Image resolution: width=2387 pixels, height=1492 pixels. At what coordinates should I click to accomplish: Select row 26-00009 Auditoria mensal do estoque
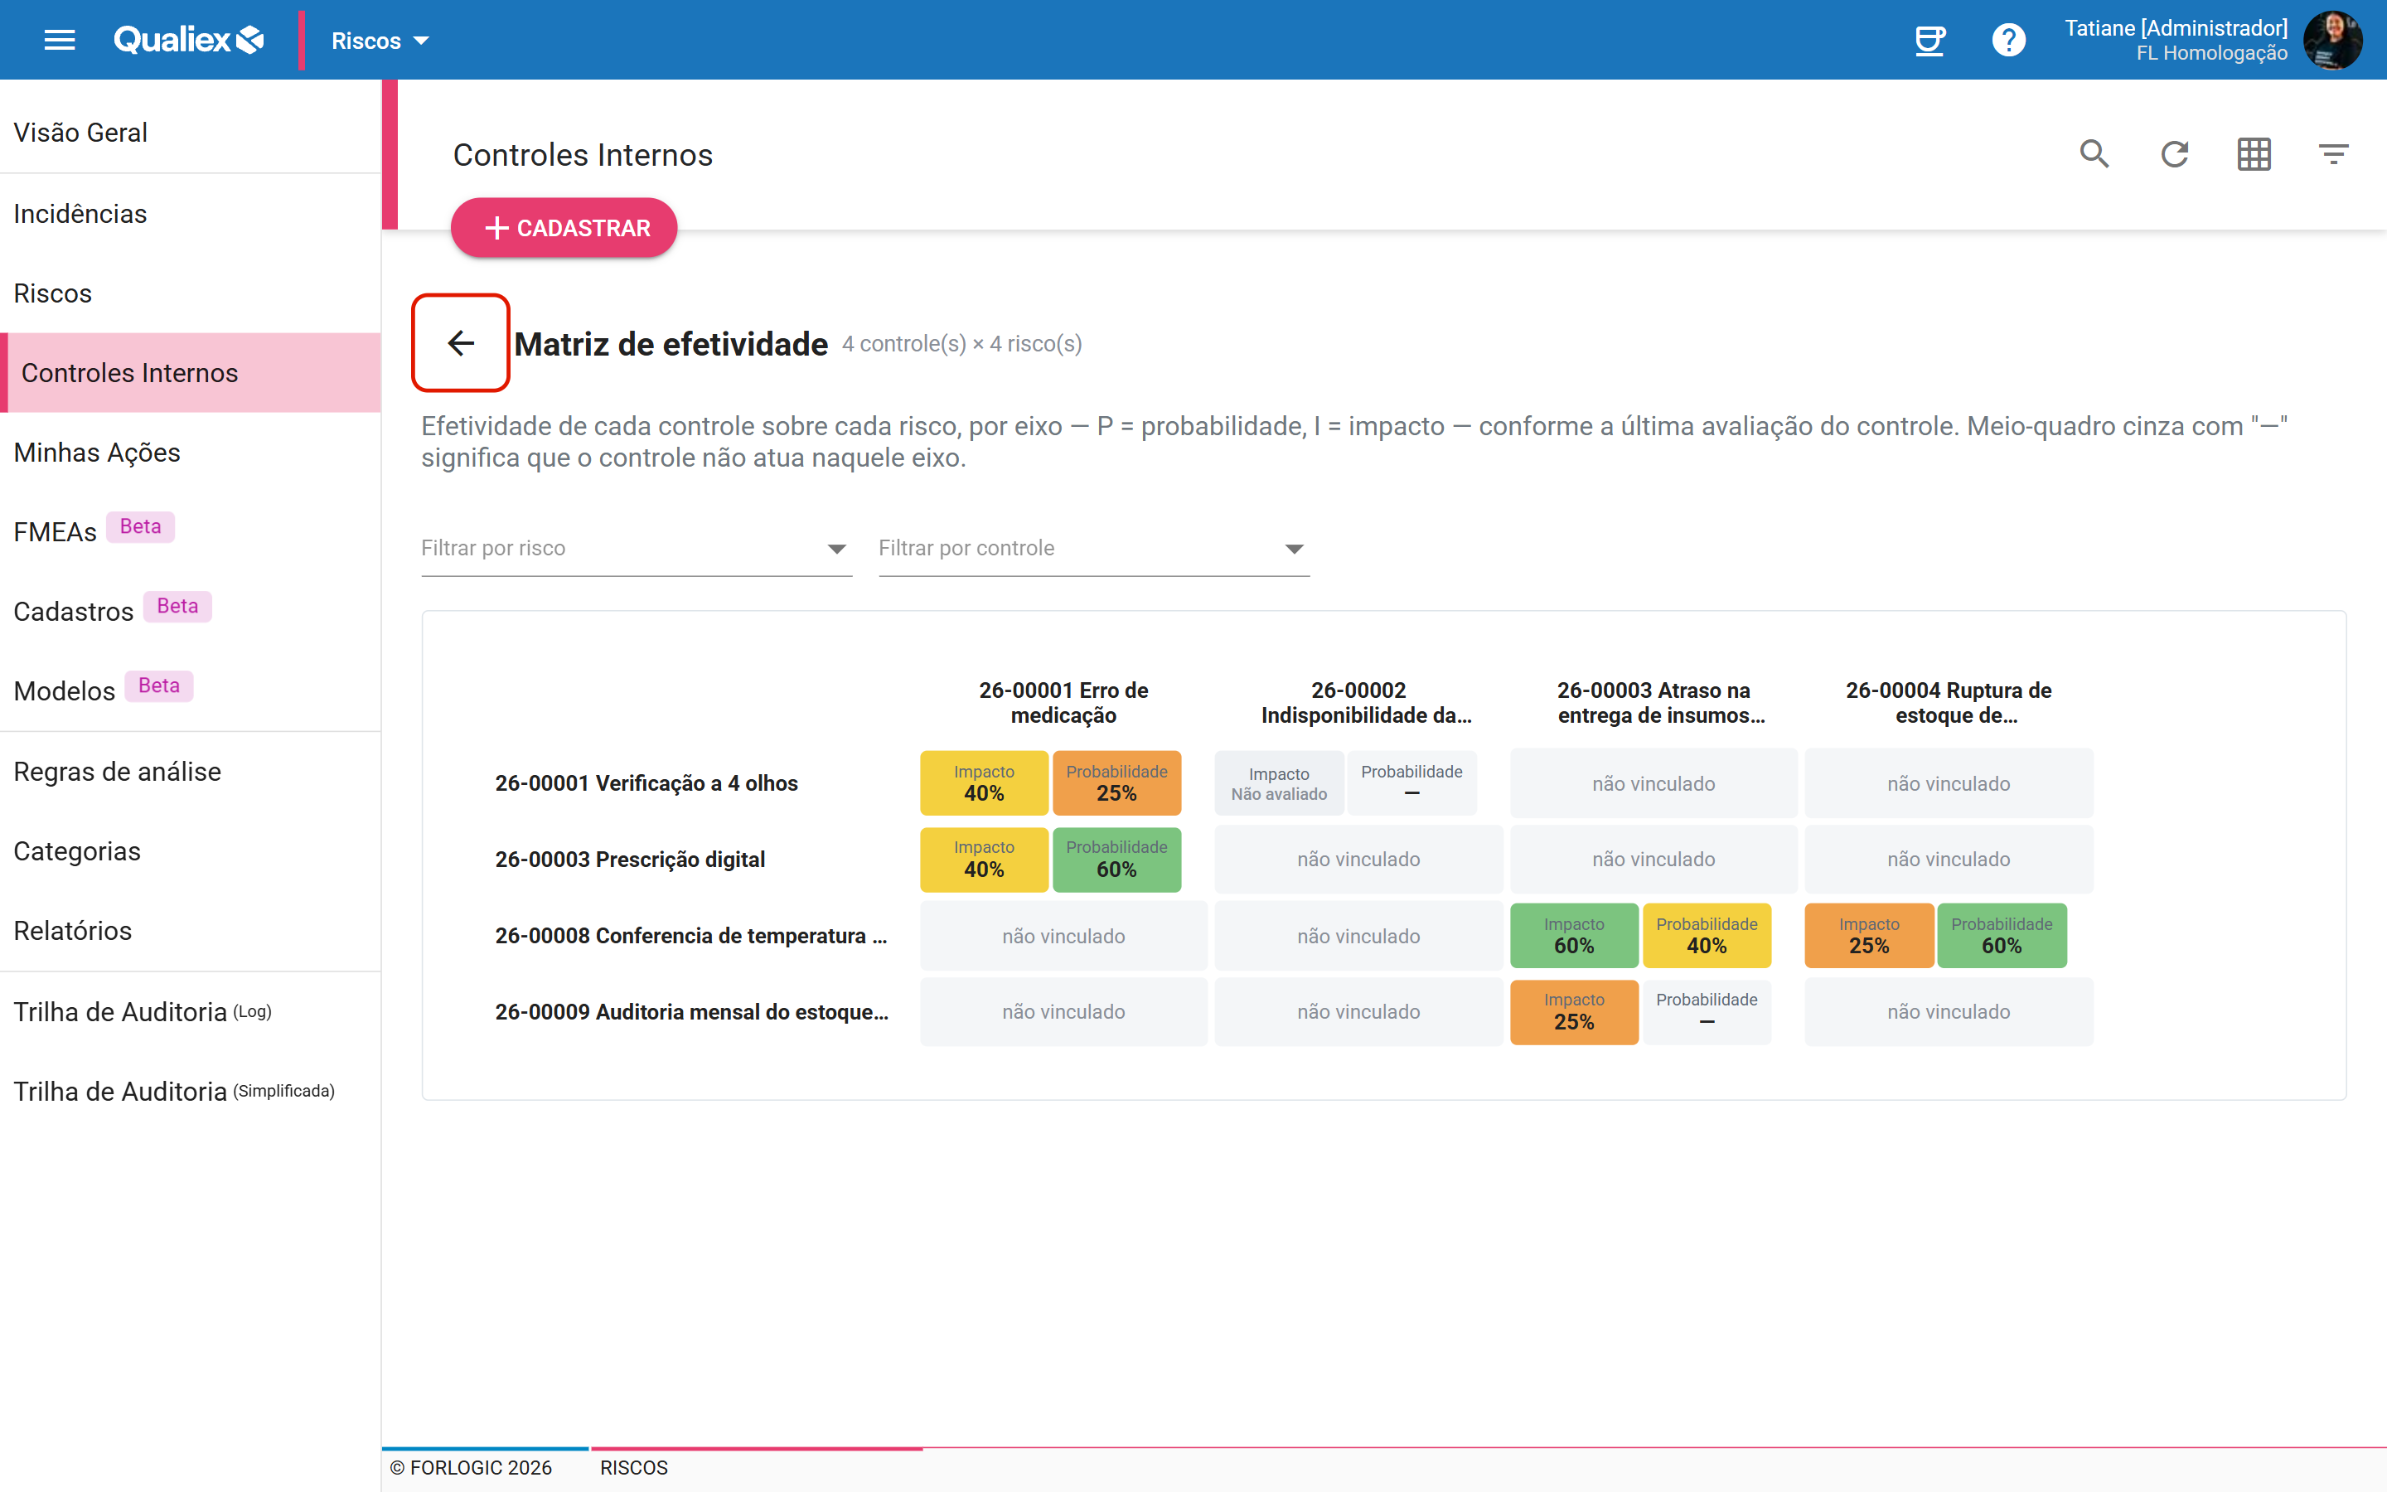tap(691, 1011)
